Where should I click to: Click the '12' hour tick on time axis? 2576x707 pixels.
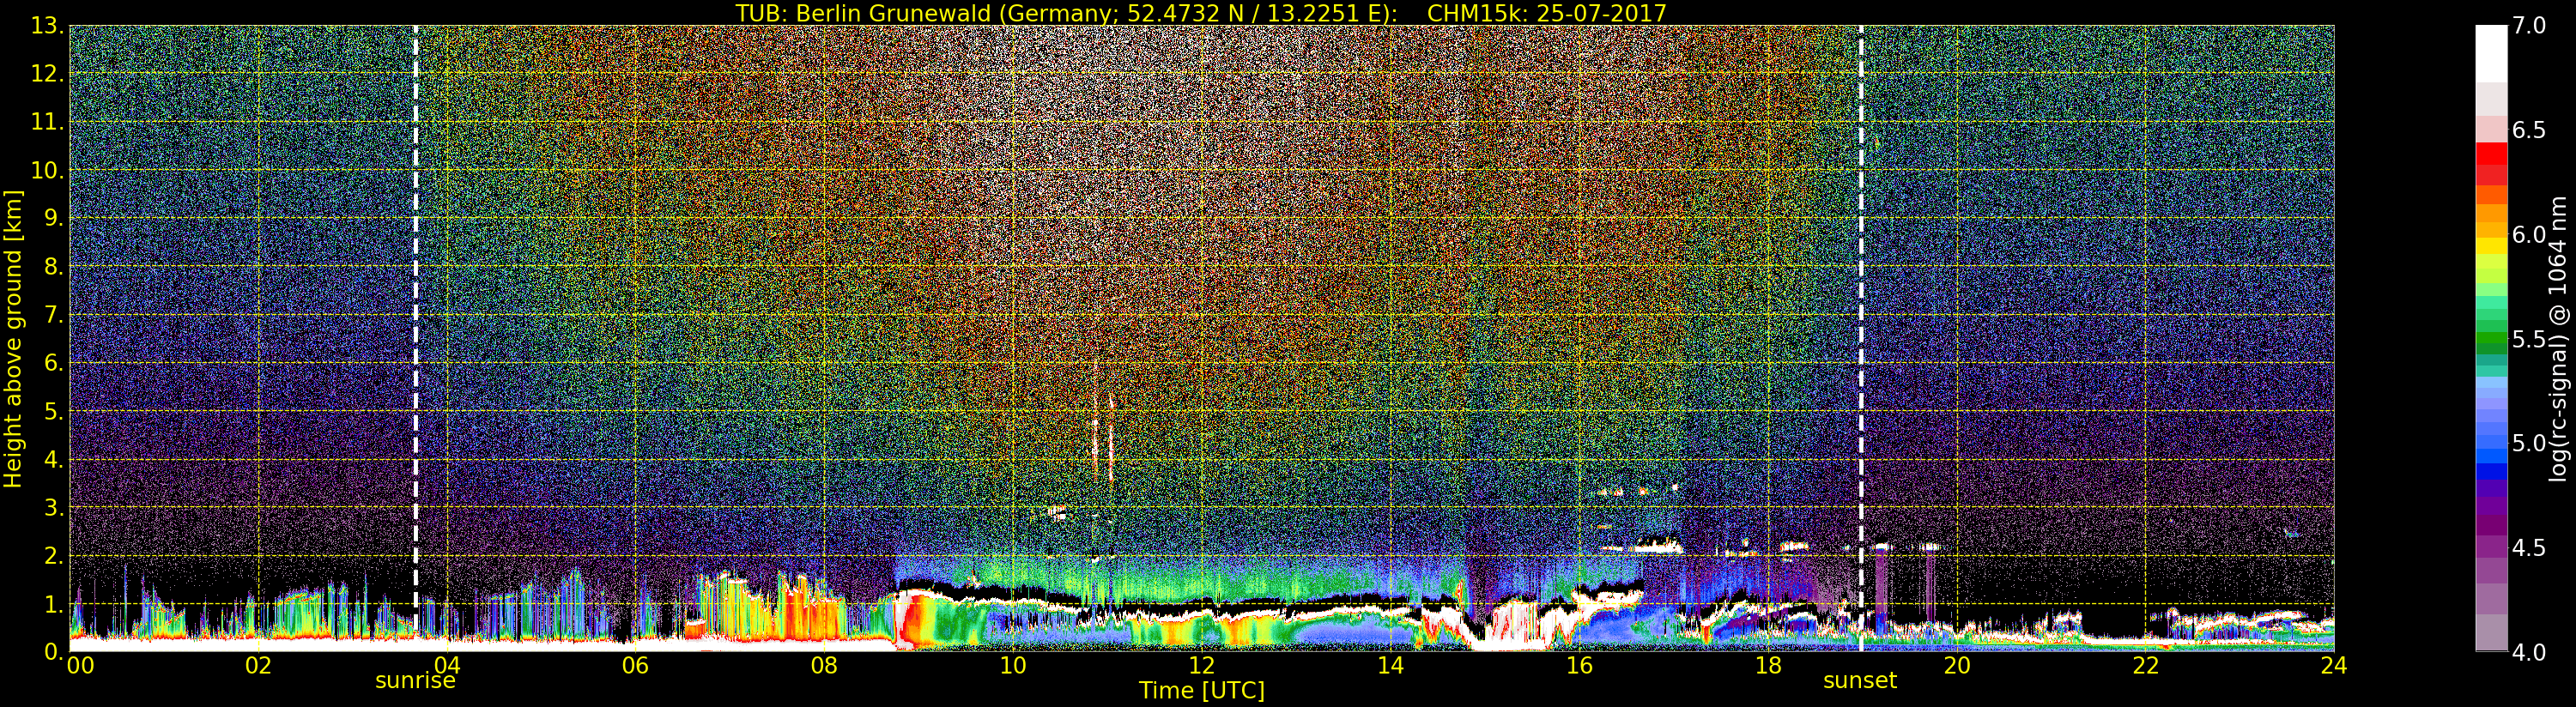click(1201, 666)
